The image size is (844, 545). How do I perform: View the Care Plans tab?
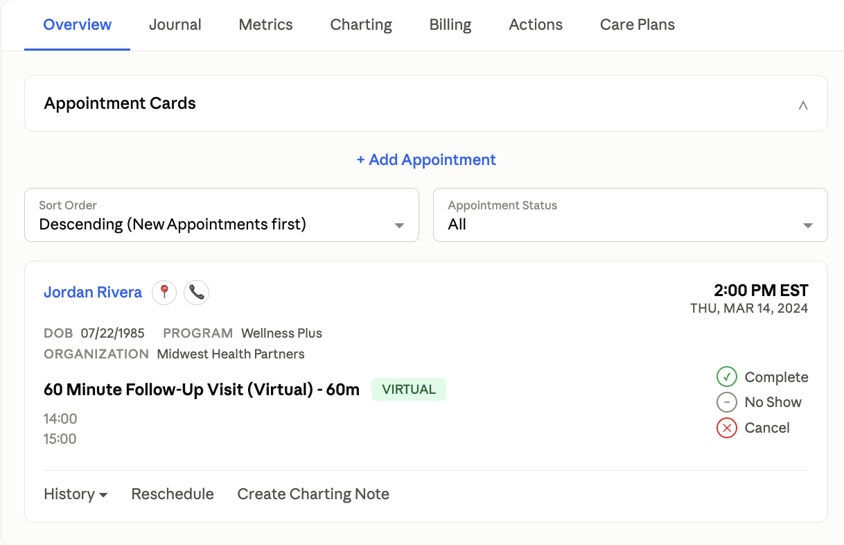pyautogui.click(x=638, y=25)
